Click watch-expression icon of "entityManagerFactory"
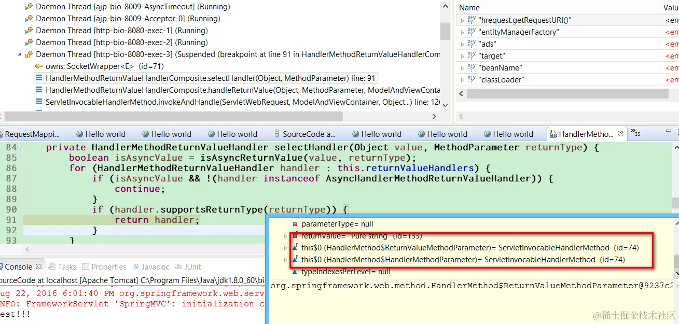 (471, 32)
